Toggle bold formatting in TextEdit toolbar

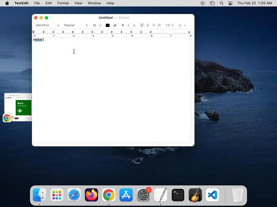pos(123,25)
